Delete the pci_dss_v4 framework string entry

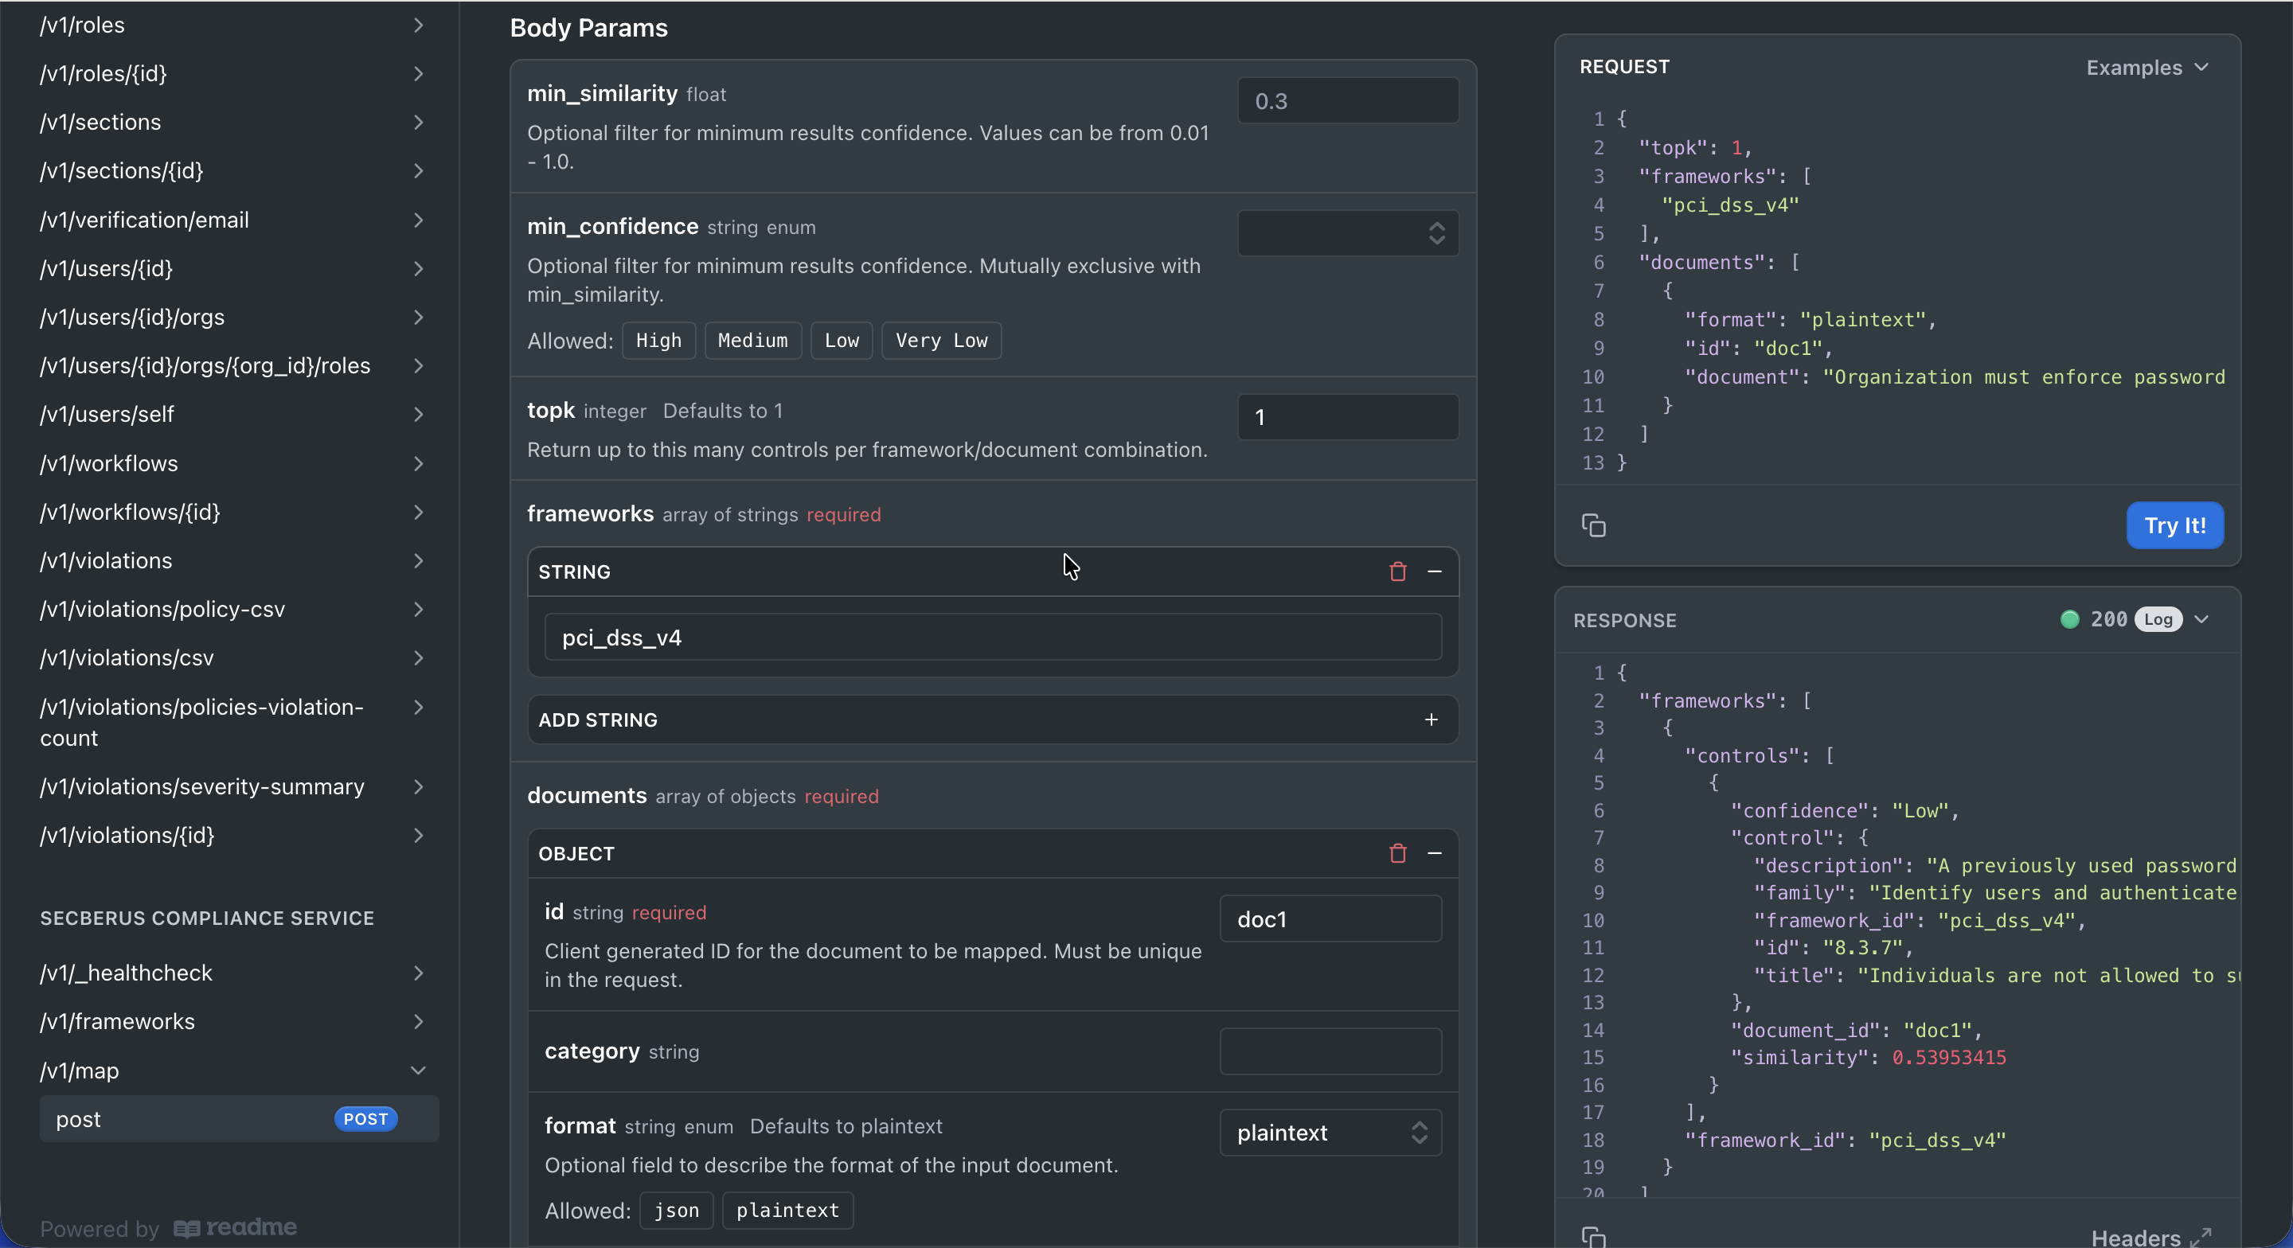tap(1397, 571)
